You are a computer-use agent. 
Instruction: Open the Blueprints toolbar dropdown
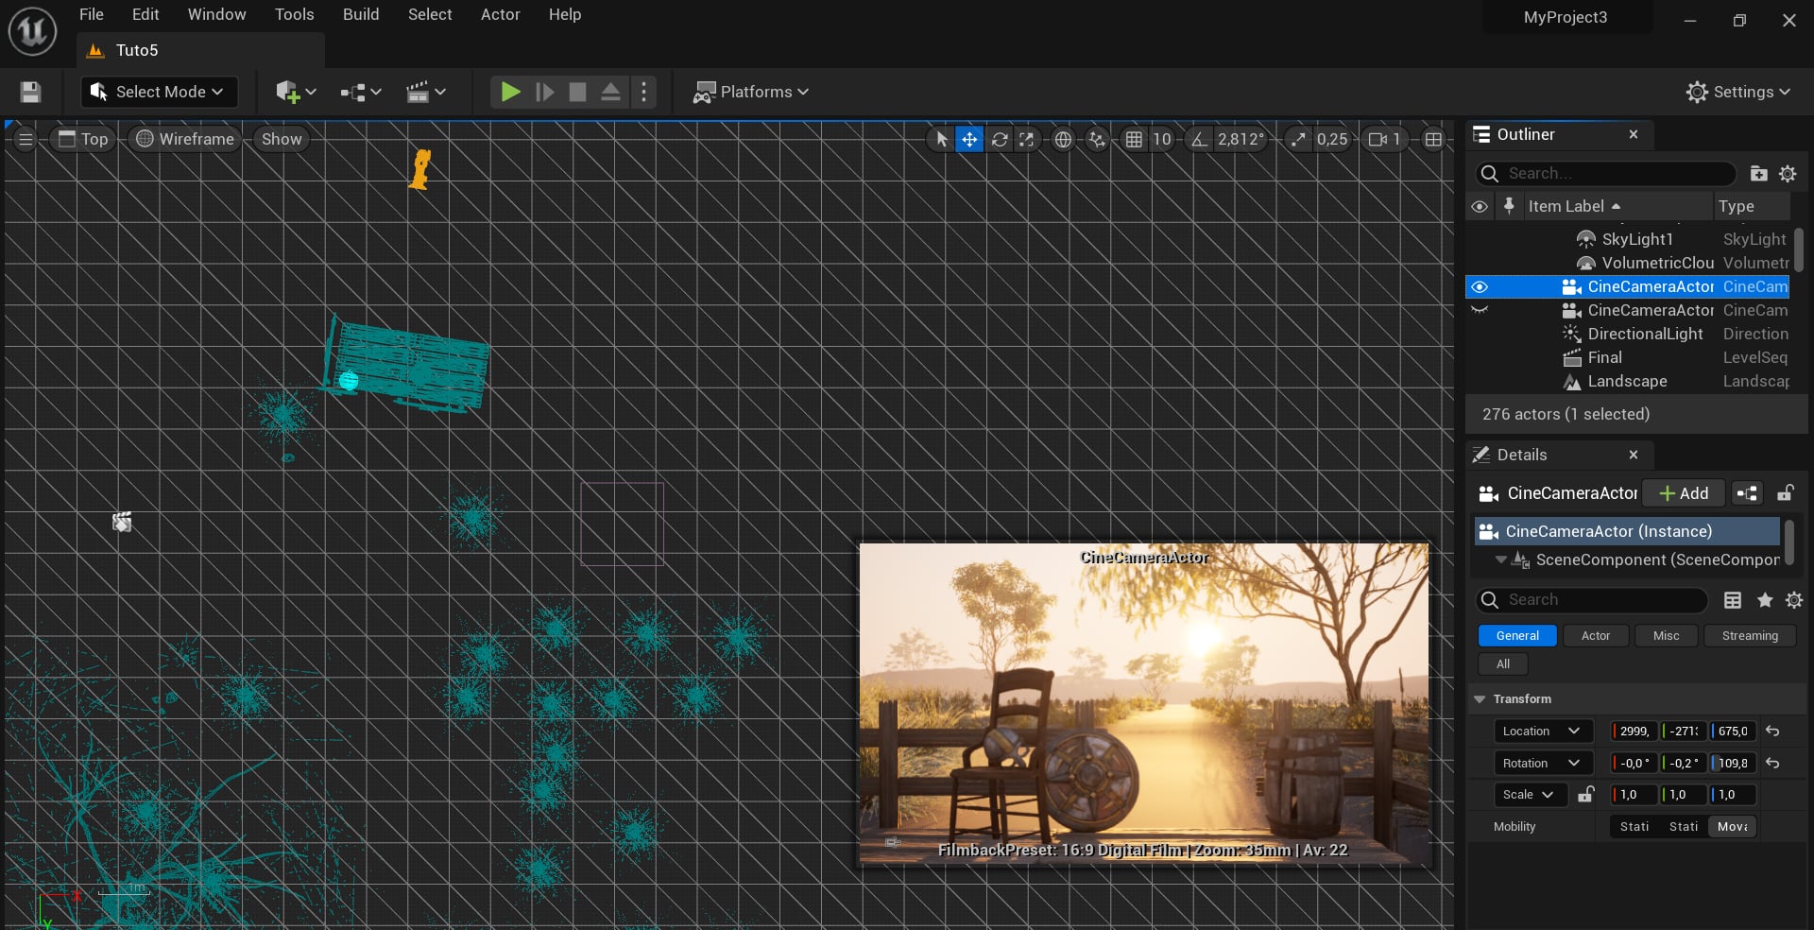361,92
